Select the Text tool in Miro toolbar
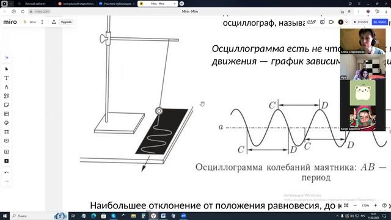 (x=7, y=78)
